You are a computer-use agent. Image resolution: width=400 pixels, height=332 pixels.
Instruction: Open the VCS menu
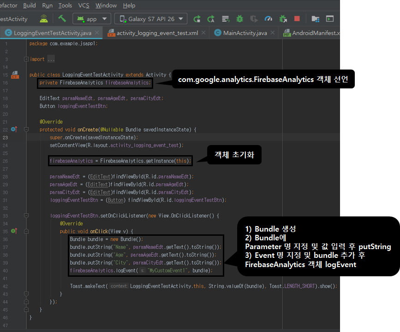pos(84,6)
